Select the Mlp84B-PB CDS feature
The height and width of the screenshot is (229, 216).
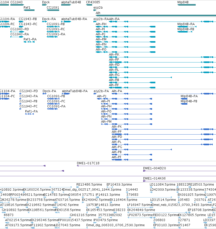(184, 104)
